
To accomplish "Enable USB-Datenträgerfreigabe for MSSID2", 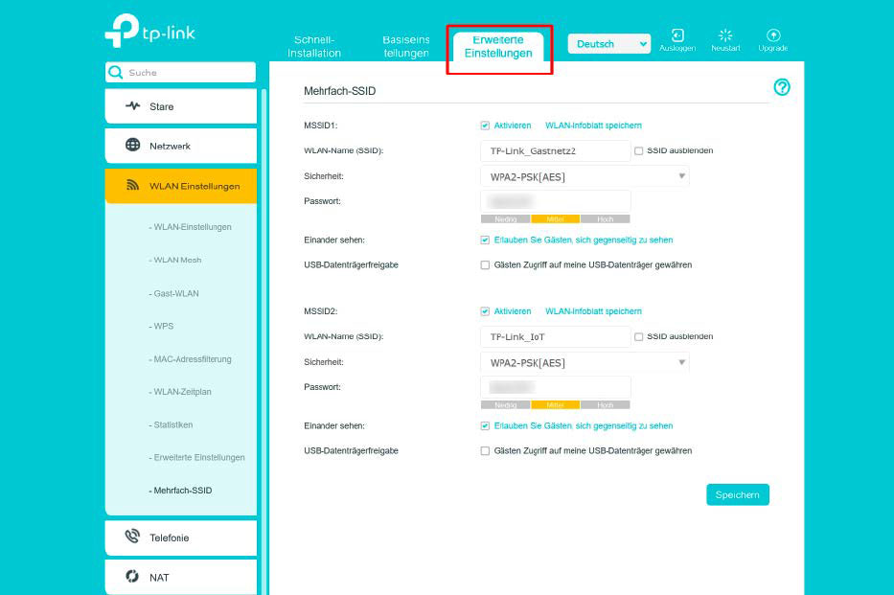I will [x=486, y=450].
